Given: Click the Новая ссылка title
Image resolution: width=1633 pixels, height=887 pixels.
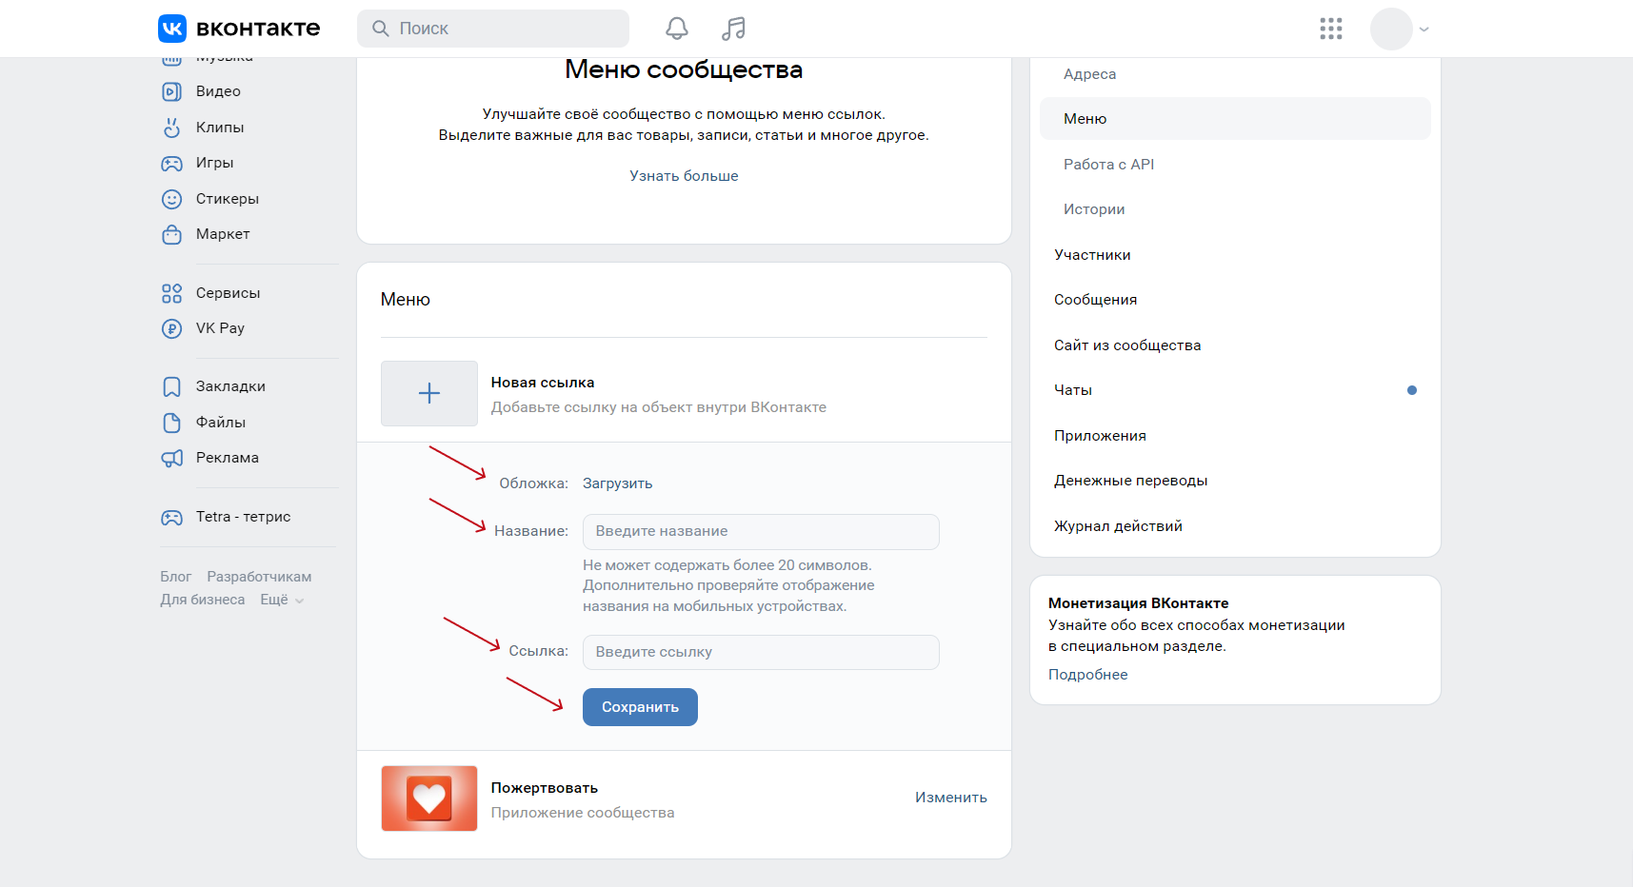Looking at the screenshot, I should click(x=543, y=383).
